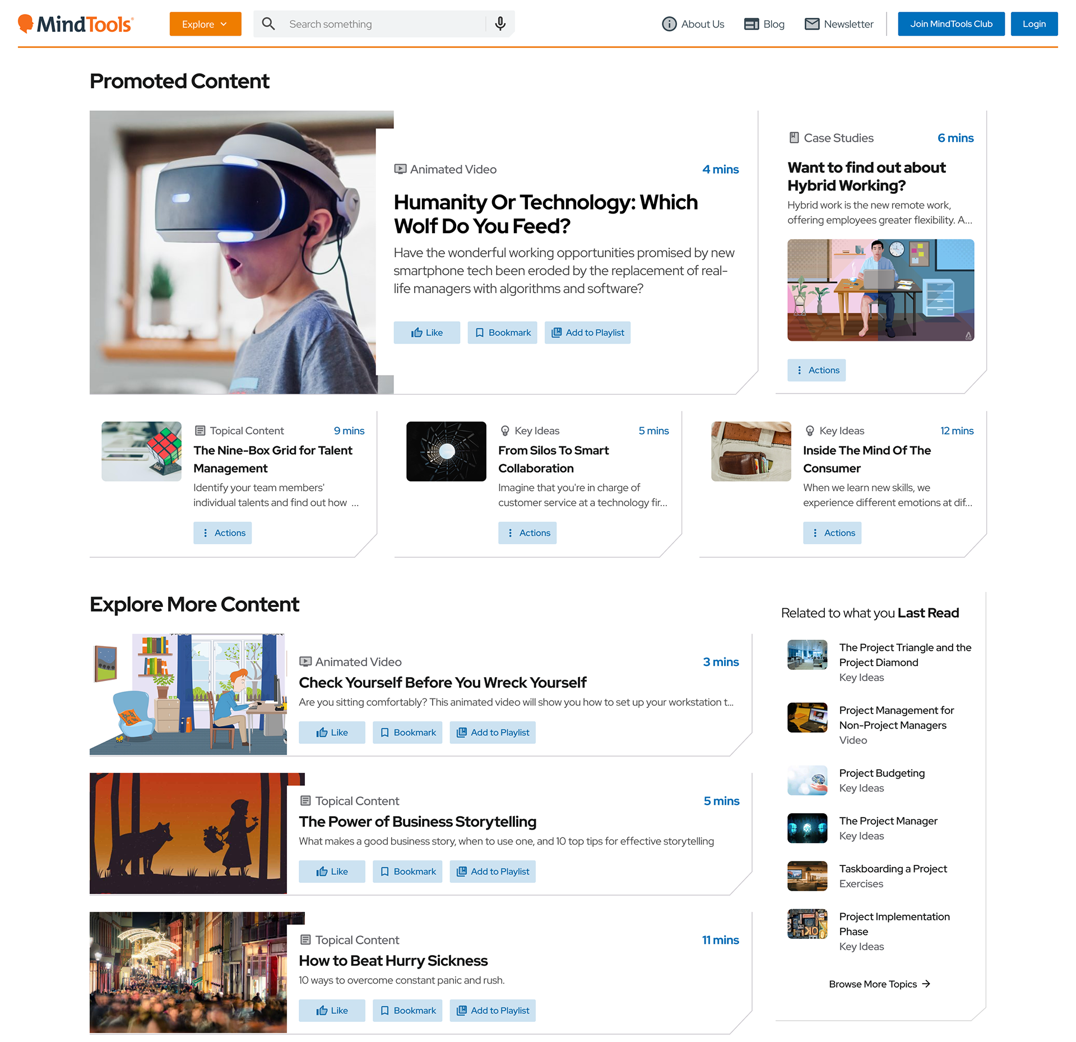Screen dimensions: 1076x1042
Task: Click the '4 mins' duration label
Action: click(x=720, y=169)
